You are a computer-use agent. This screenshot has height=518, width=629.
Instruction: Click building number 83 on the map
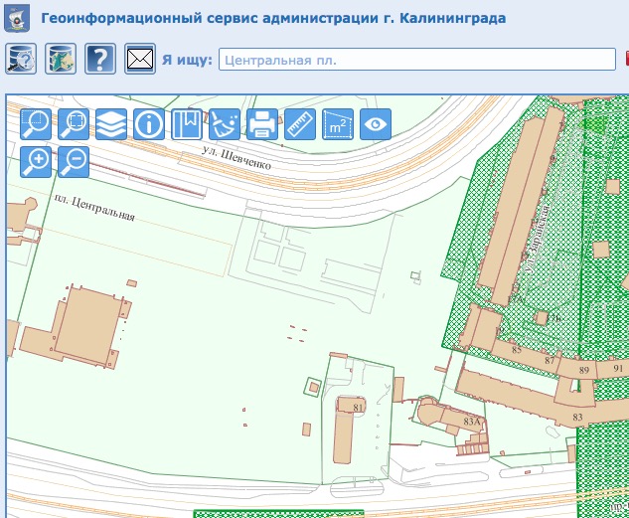(577, 418)
